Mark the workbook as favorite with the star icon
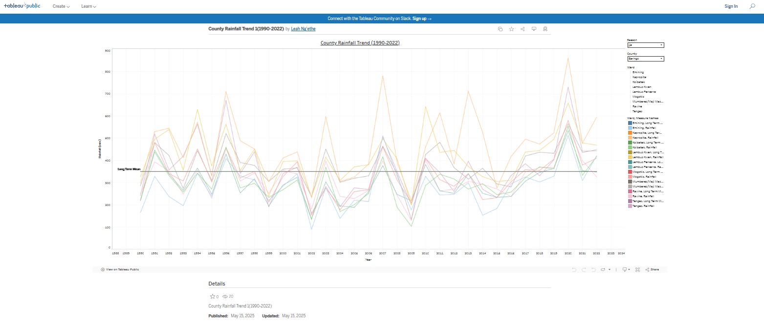 point(511,29)
